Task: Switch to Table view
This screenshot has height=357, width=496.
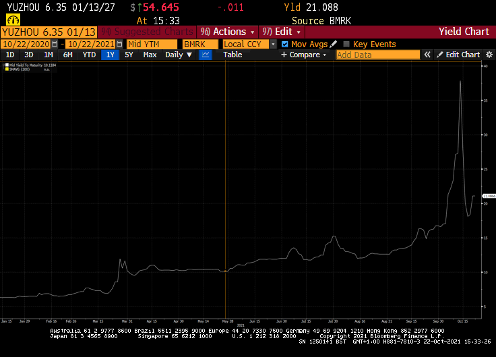Action: point(232,55)
